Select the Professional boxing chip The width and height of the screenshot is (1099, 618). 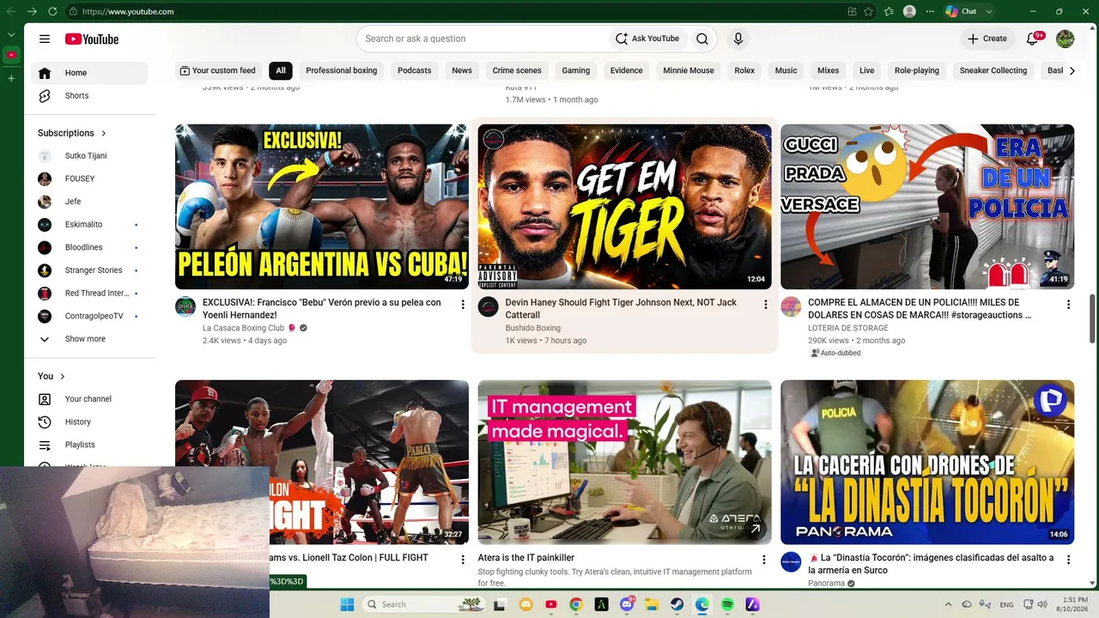342,70
